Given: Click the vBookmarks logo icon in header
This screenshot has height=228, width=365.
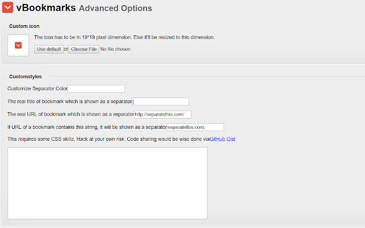Looking at the screenshot, I should (x=8, y=7).
